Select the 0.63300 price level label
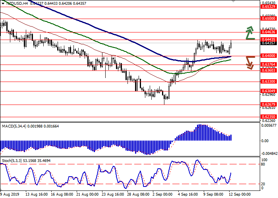The image size is (278, 198). click(x=268, y=81)
